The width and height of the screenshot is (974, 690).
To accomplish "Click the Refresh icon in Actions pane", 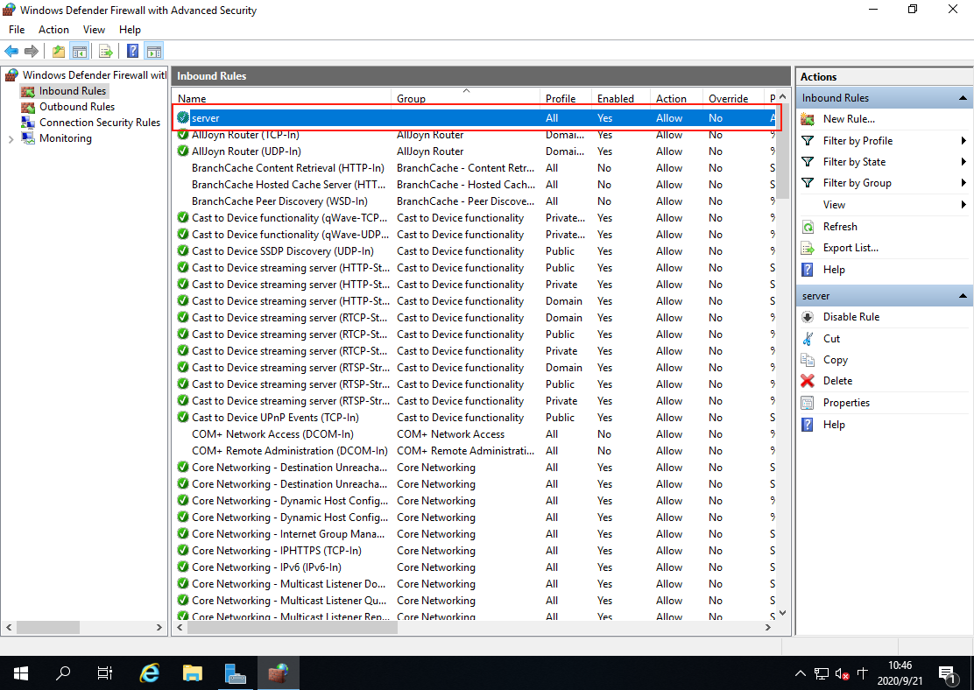I will click(808, 227).
